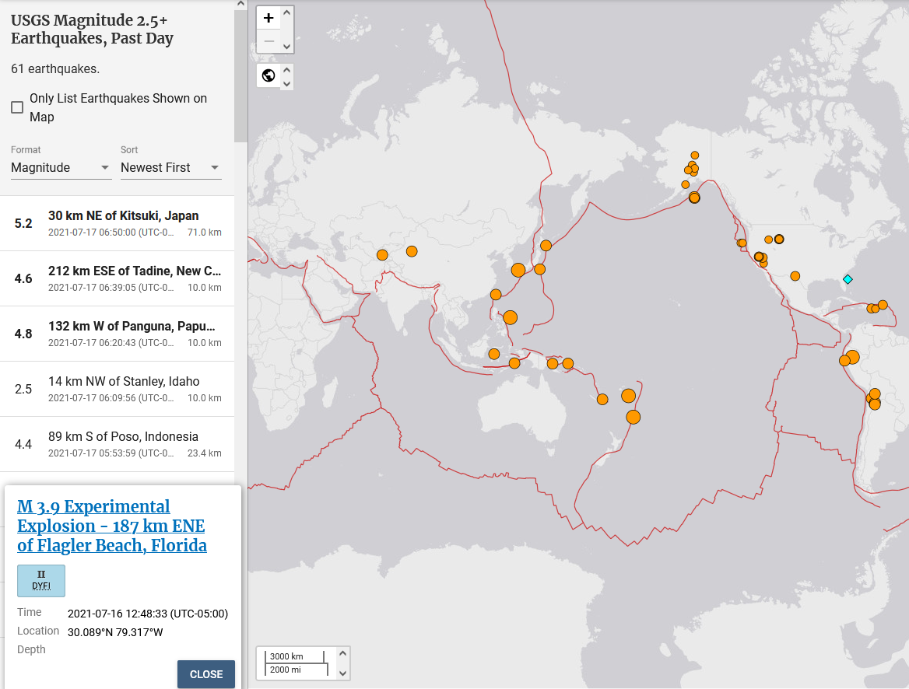Viewport: 909px width, 689px height.
Task: Open the Sort dropdown showing Newest First
Action: tap(171, 168)
